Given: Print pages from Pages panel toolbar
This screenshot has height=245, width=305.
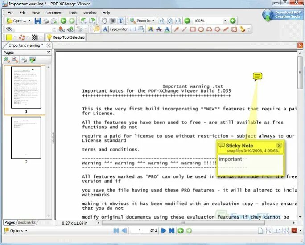Looking at the screenshot, I should click(24, 60).
